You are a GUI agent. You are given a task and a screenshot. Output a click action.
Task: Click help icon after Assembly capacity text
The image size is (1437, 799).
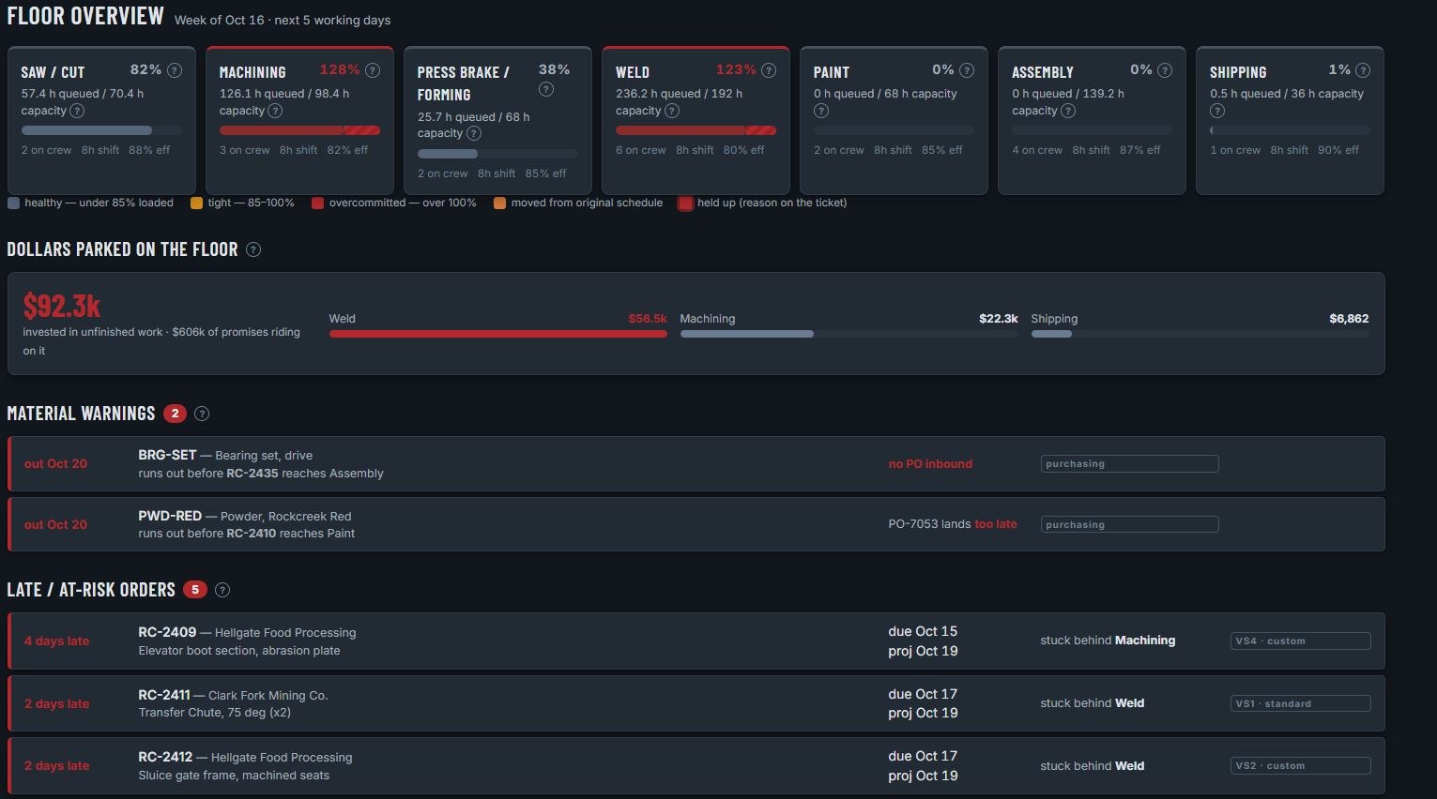1068,111
